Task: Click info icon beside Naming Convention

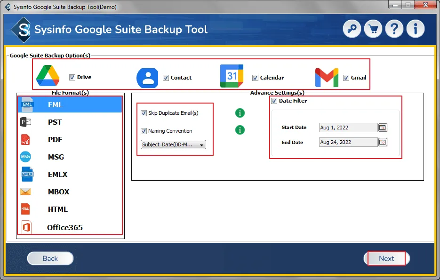Action: [x=240, y=130]
